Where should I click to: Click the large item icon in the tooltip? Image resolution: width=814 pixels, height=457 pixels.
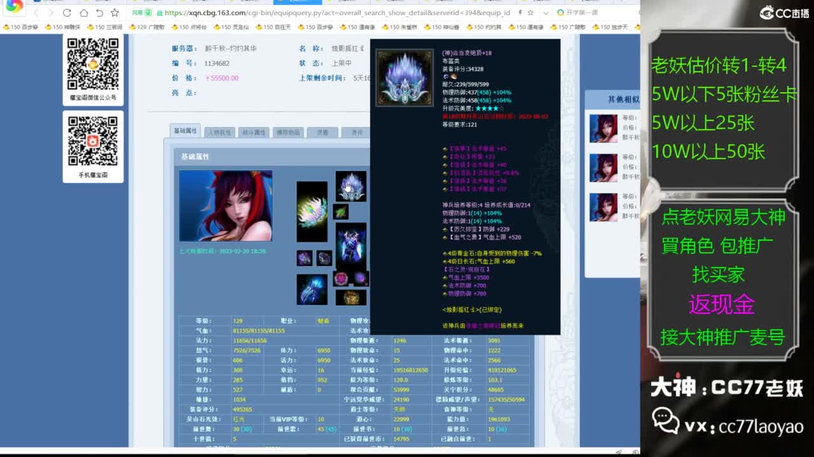404,77
